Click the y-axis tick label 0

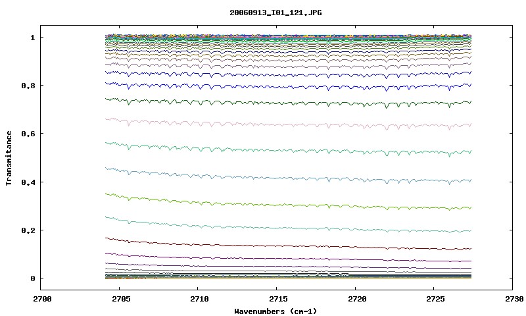pyautogui.click(x=32, y=278)
